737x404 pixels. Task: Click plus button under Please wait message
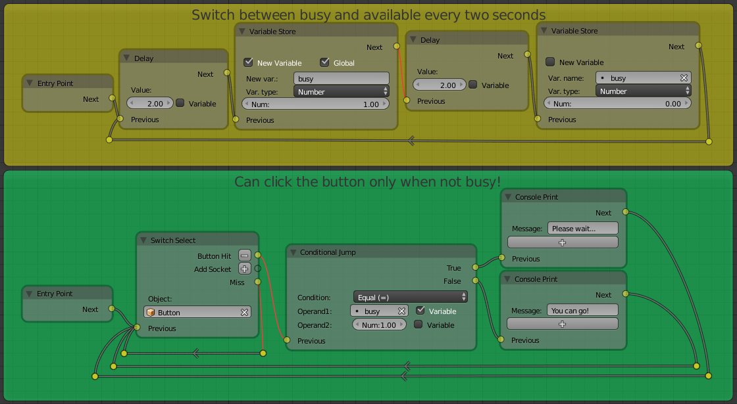562,242
